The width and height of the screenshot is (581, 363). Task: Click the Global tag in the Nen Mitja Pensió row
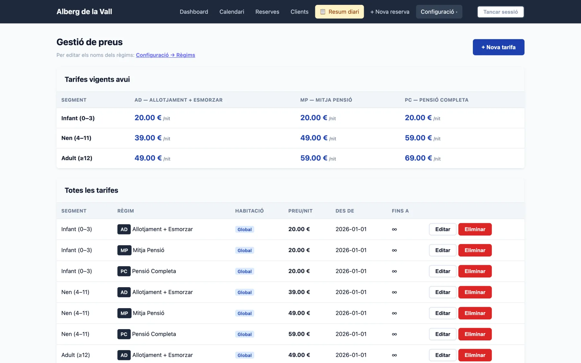(244, 313)
